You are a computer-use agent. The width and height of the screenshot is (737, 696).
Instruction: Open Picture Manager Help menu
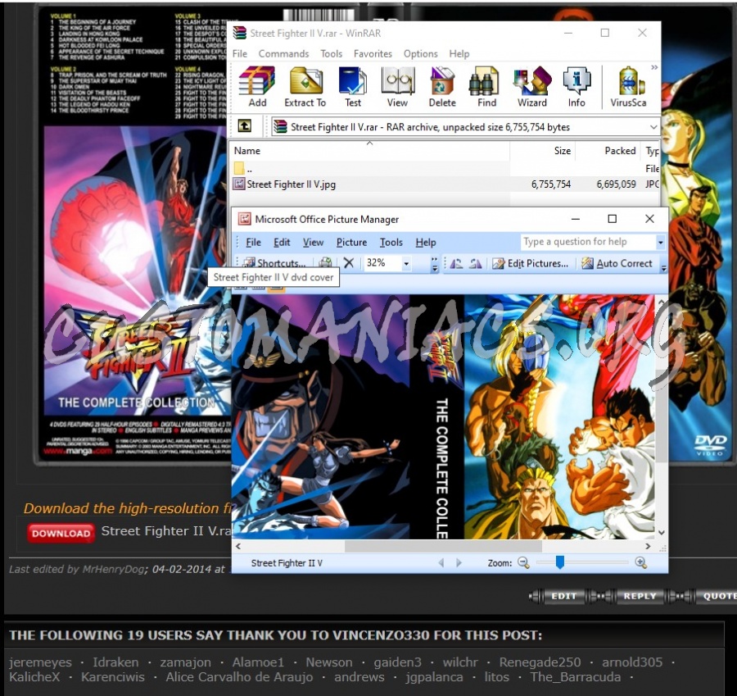pyautogui.click(x=426, y=243)
